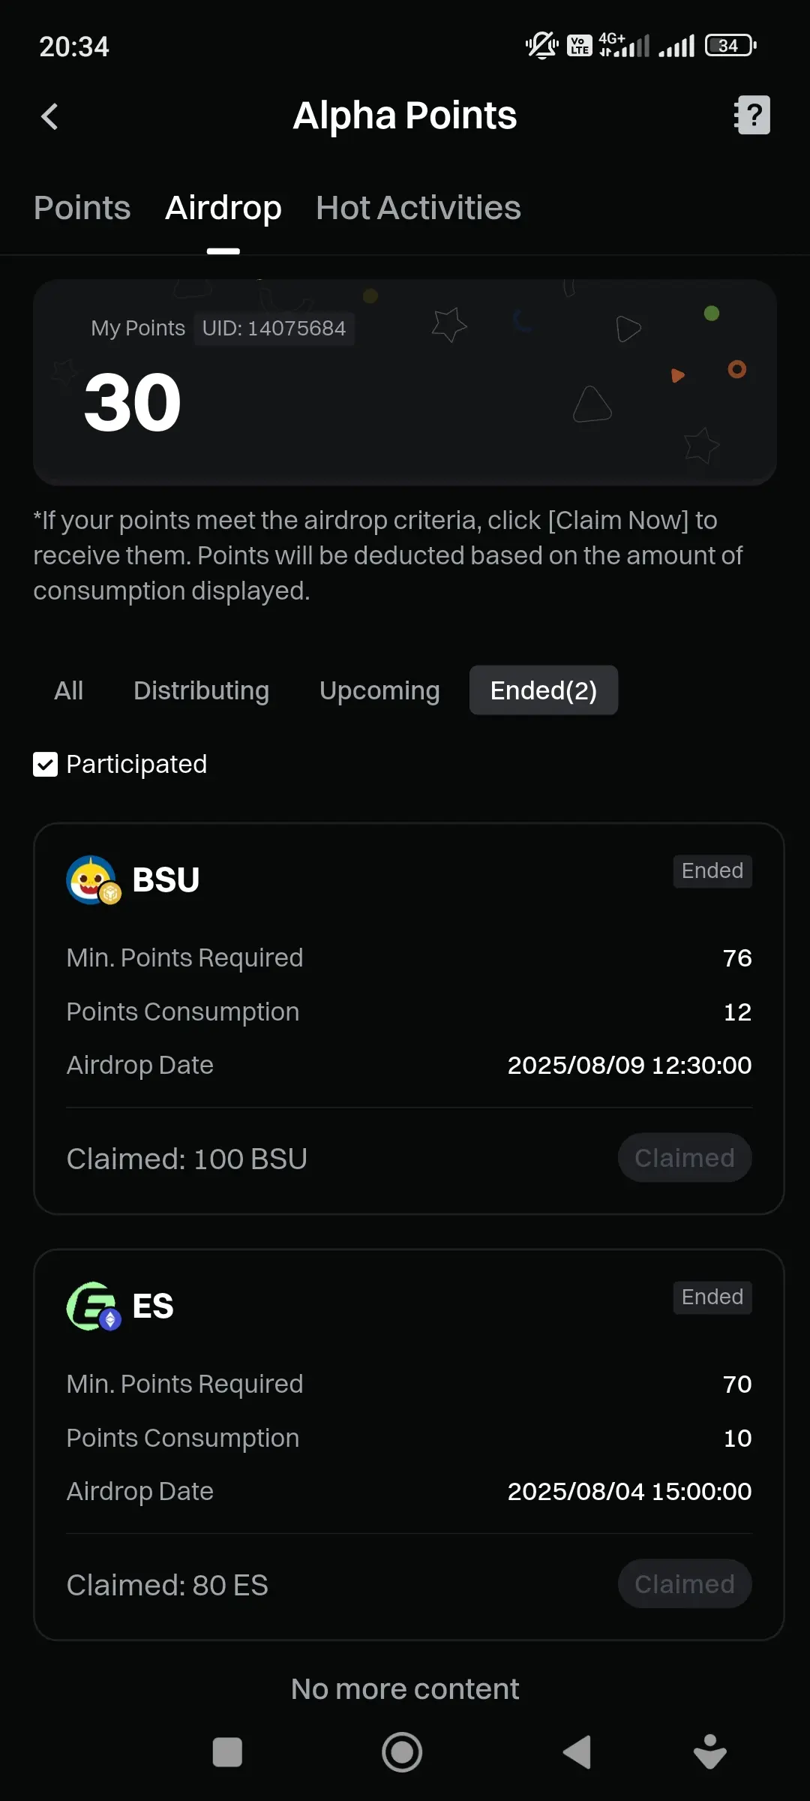810x1801 pixels.
Task: Select the Ended(2) filter
Action: [x=544, y=690]
